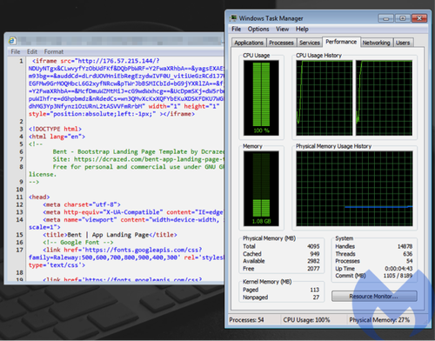435x341 pixels.
Task: Open the File menu in source viewer
Action: (x=16, y=51)
